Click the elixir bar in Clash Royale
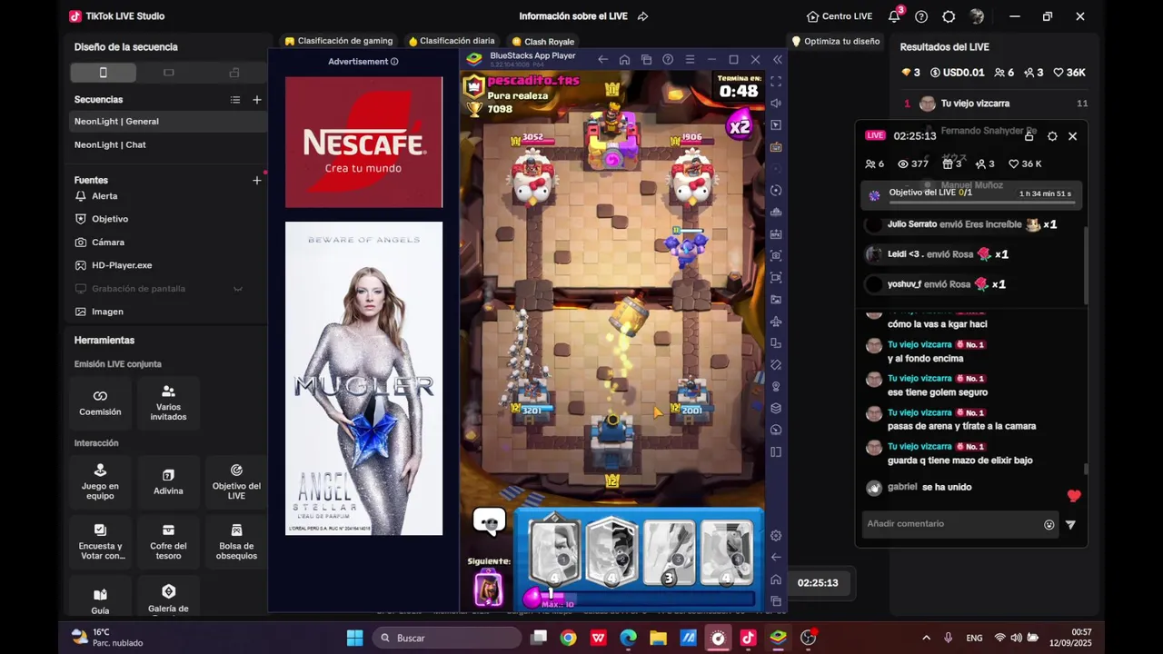 [x=642, y=599]
